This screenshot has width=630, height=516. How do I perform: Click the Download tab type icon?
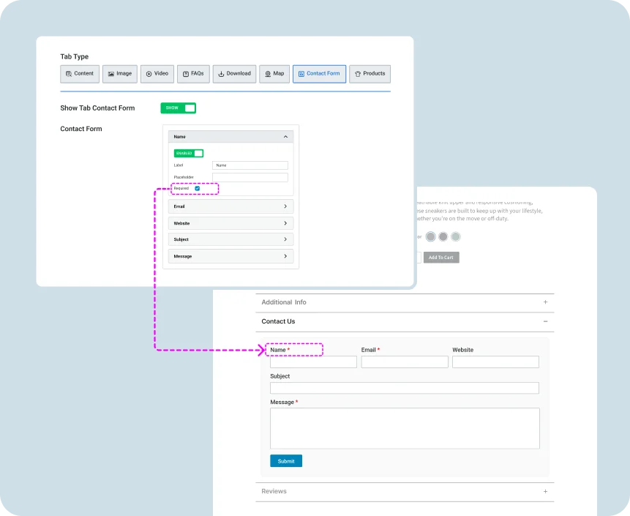[222, 73]
